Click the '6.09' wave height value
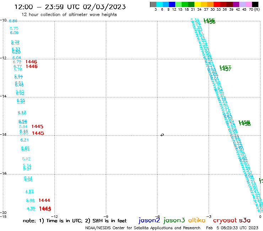 (14, 33)
